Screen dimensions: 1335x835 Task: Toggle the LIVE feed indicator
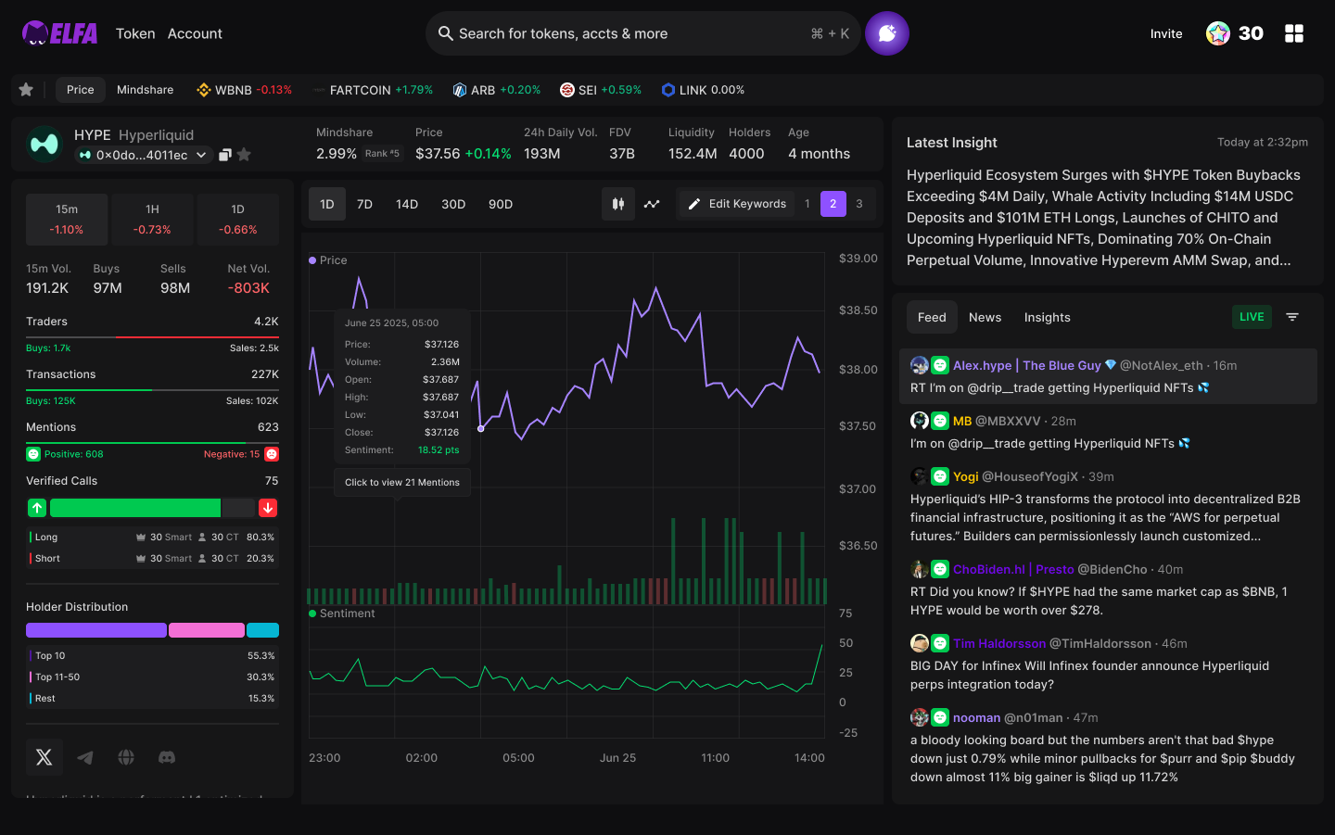(1252, 317)
